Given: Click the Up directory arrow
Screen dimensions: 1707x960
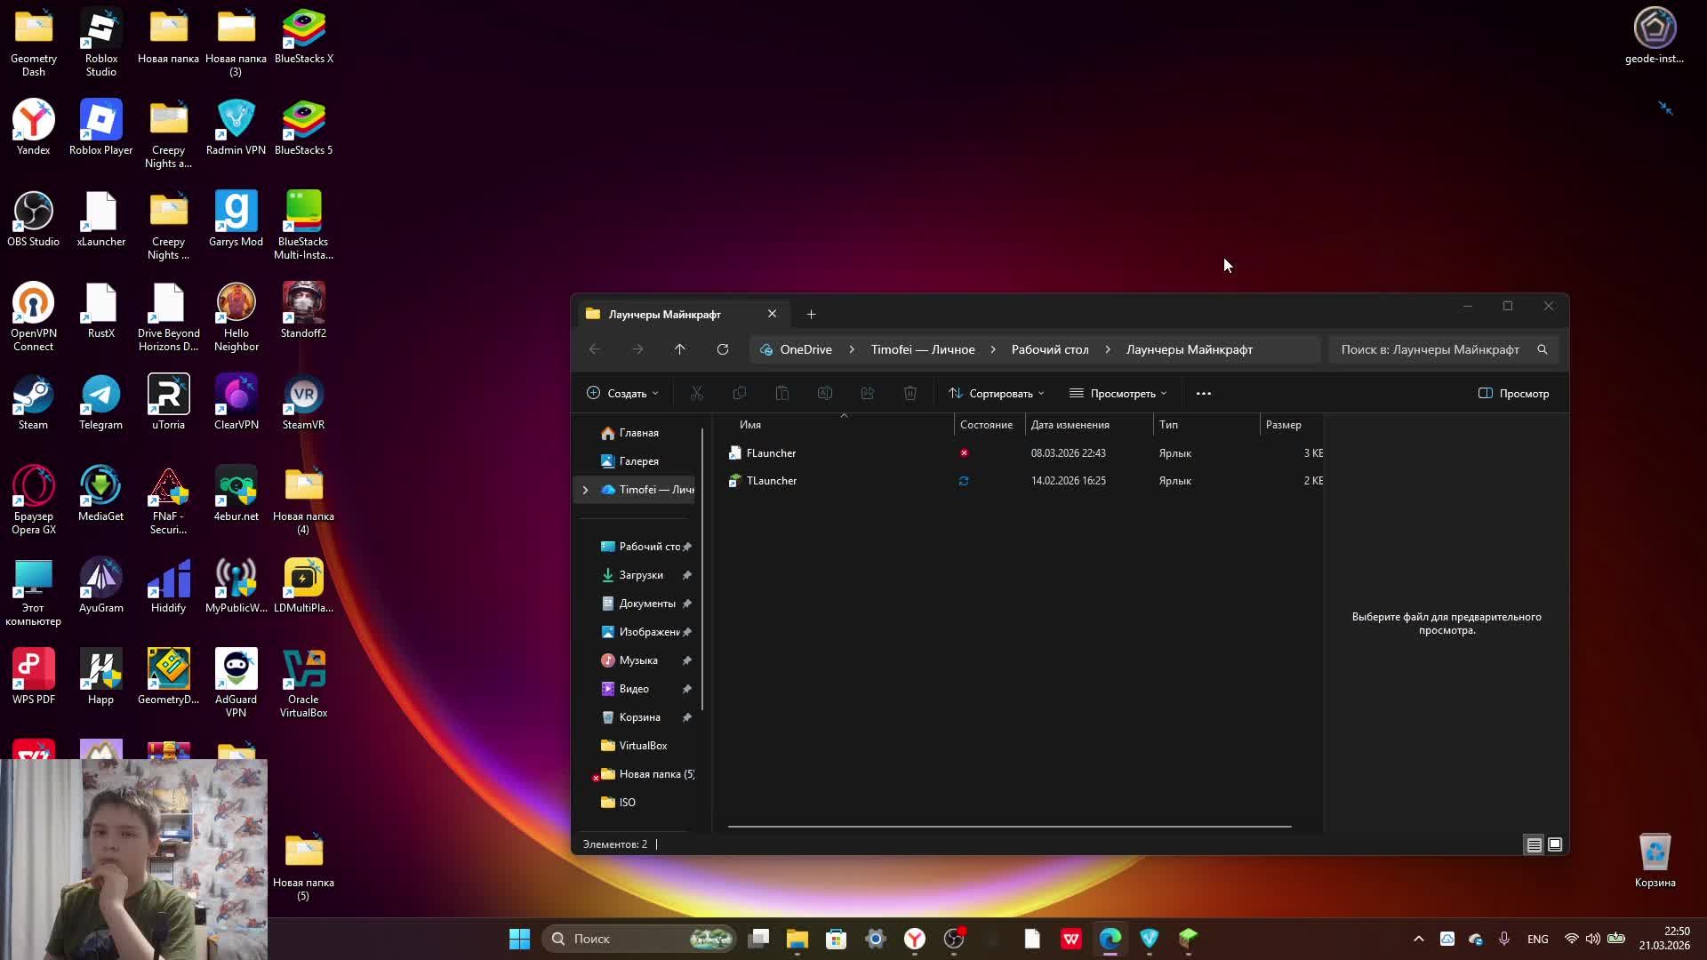Looking at the screenshot, I should coord(680,349).
